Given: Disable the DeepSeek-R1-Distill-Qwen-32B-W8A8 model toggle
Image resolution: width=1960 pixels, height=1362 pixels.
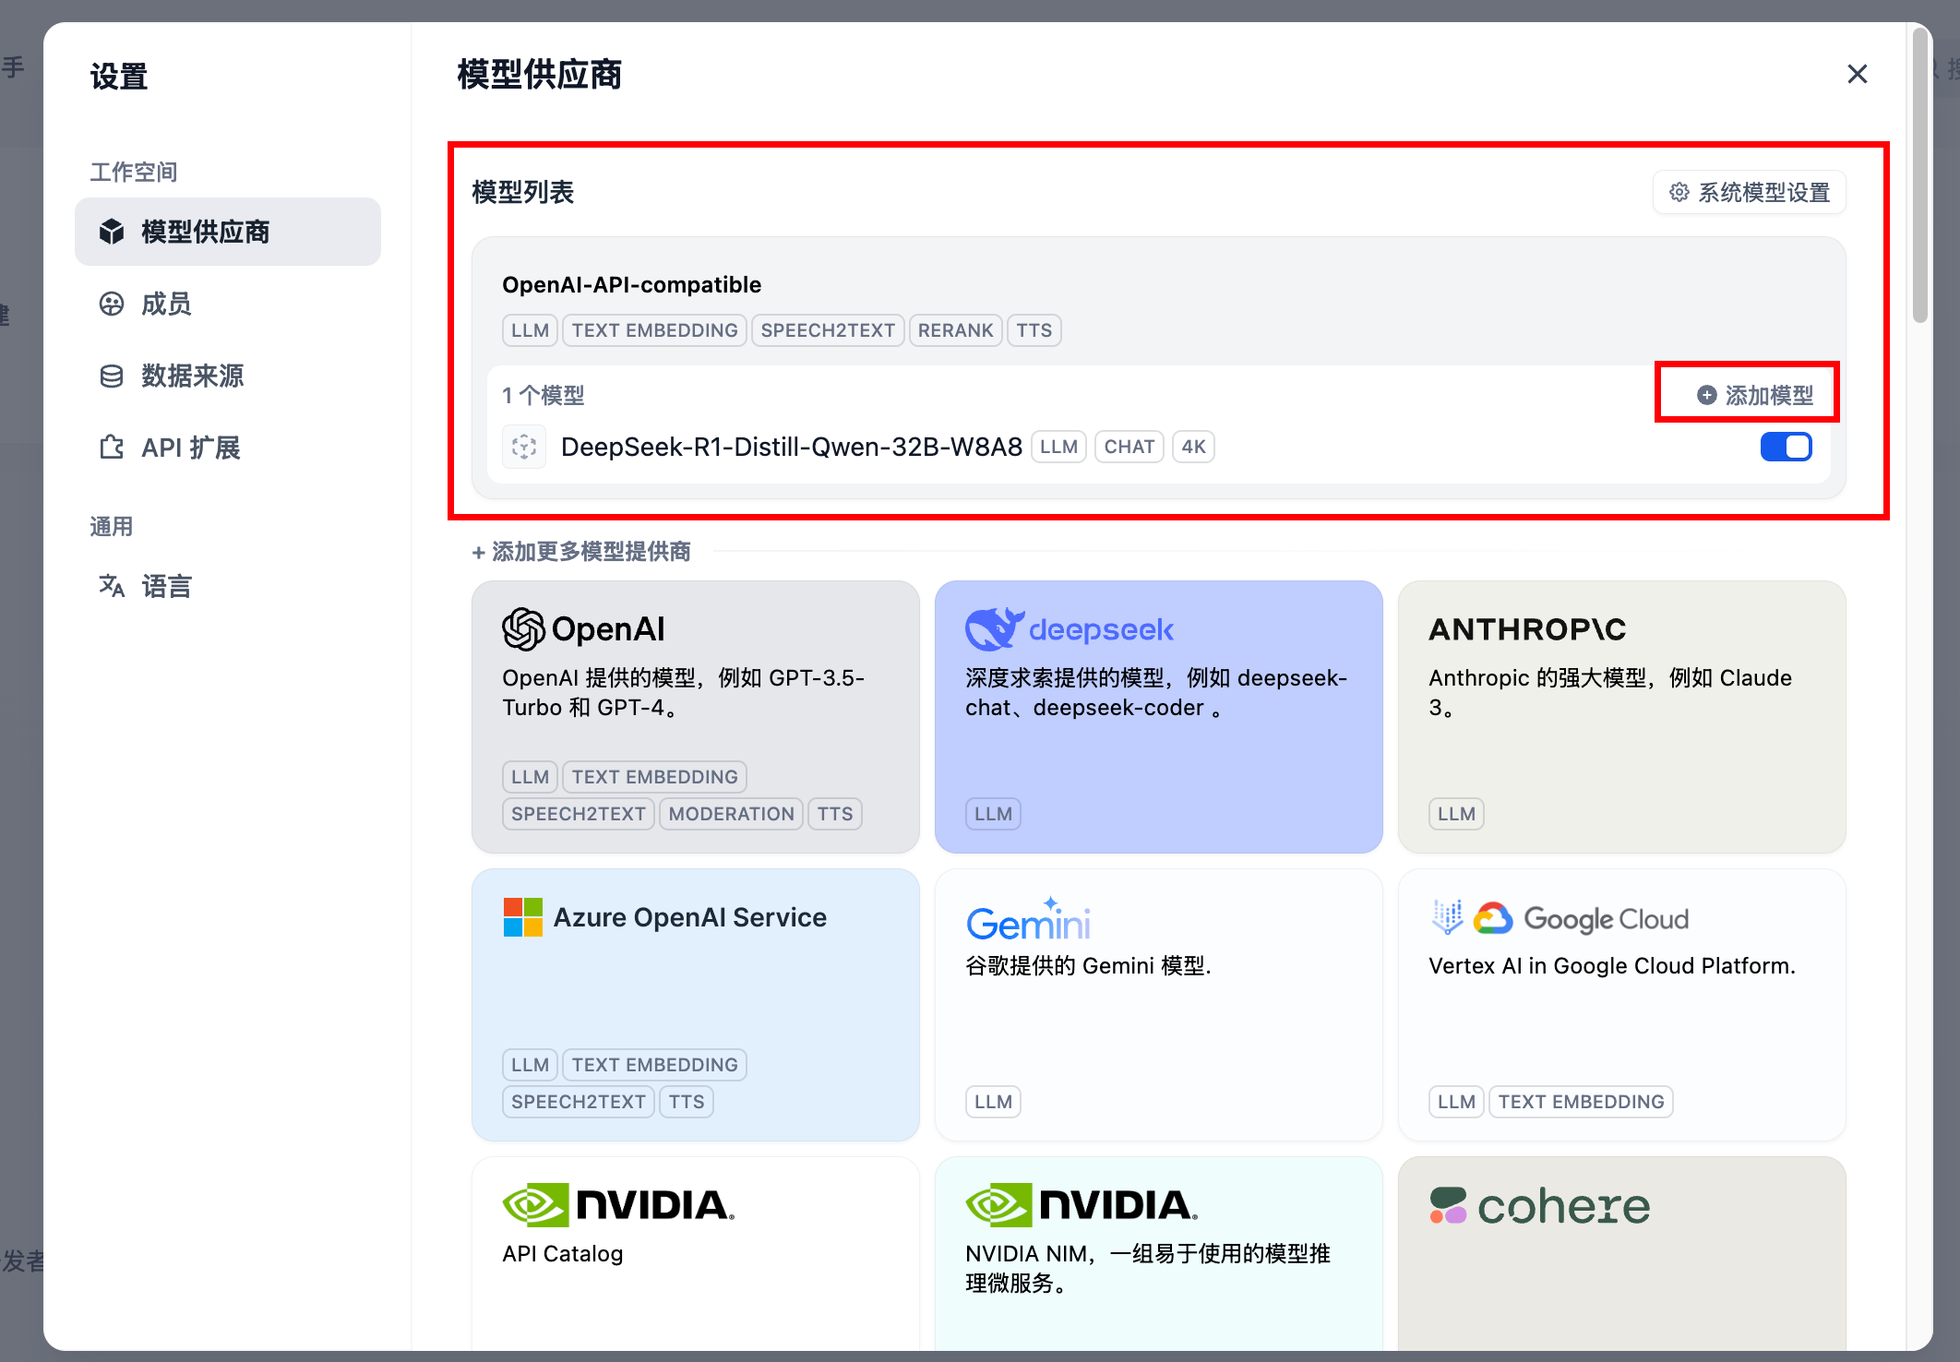Looking at the screenshot, I should pos(1786,447).
